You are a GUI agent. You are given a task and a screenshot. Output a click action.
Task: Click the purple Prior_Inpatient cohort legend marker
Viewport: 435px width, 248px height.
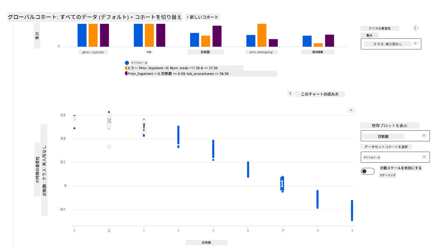tap(126, 73)
